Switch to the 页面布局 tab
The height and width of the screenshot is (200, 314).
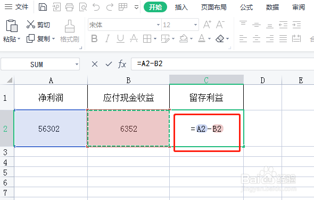click(x=213, y=7)
